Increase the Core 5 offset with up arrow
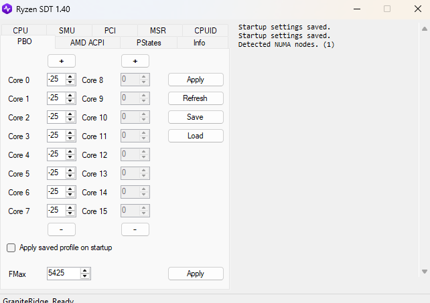The width and height of the screenshot is (430, 303). coord(70,171)
